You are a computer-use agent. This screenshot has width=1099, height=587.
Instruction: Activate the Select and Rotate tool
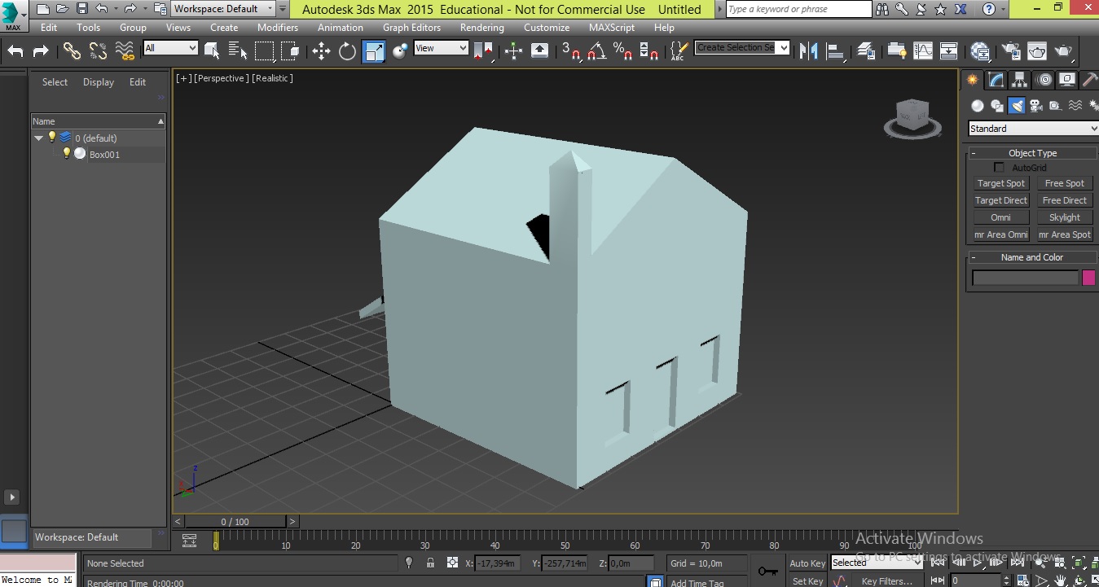click(348, 51)
